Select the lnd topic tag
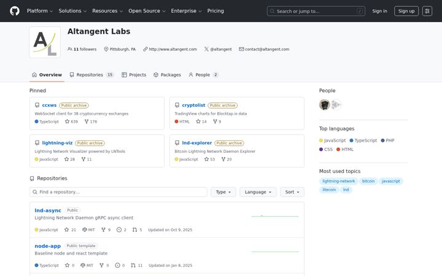The image size is (442, 276). coord(346,190)
